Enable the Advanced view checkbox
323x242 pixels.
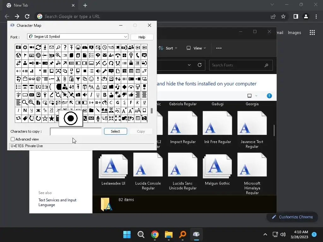pyautogui.click(x=13, y=139)
